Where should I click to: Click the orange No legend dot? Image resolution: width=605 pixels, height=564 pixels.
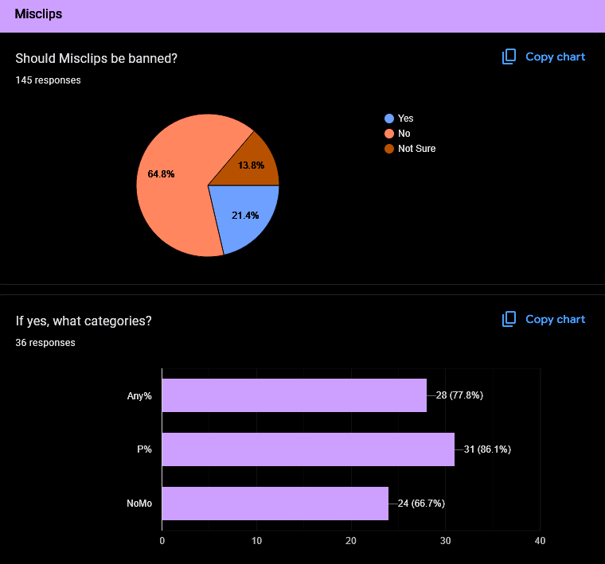(389, 134)
